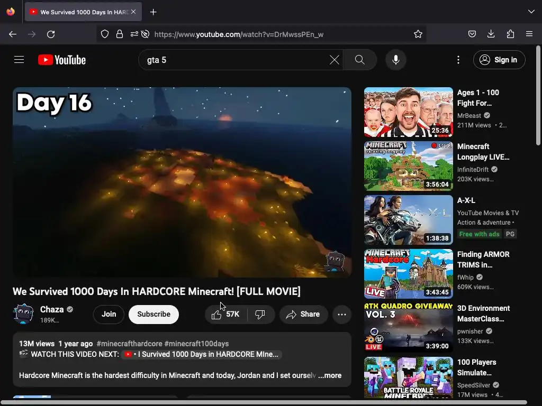Close the 'We Survived 1000 Days' tab
The width and height of the screenshot is (542, 406).
(x=133, y=12)
